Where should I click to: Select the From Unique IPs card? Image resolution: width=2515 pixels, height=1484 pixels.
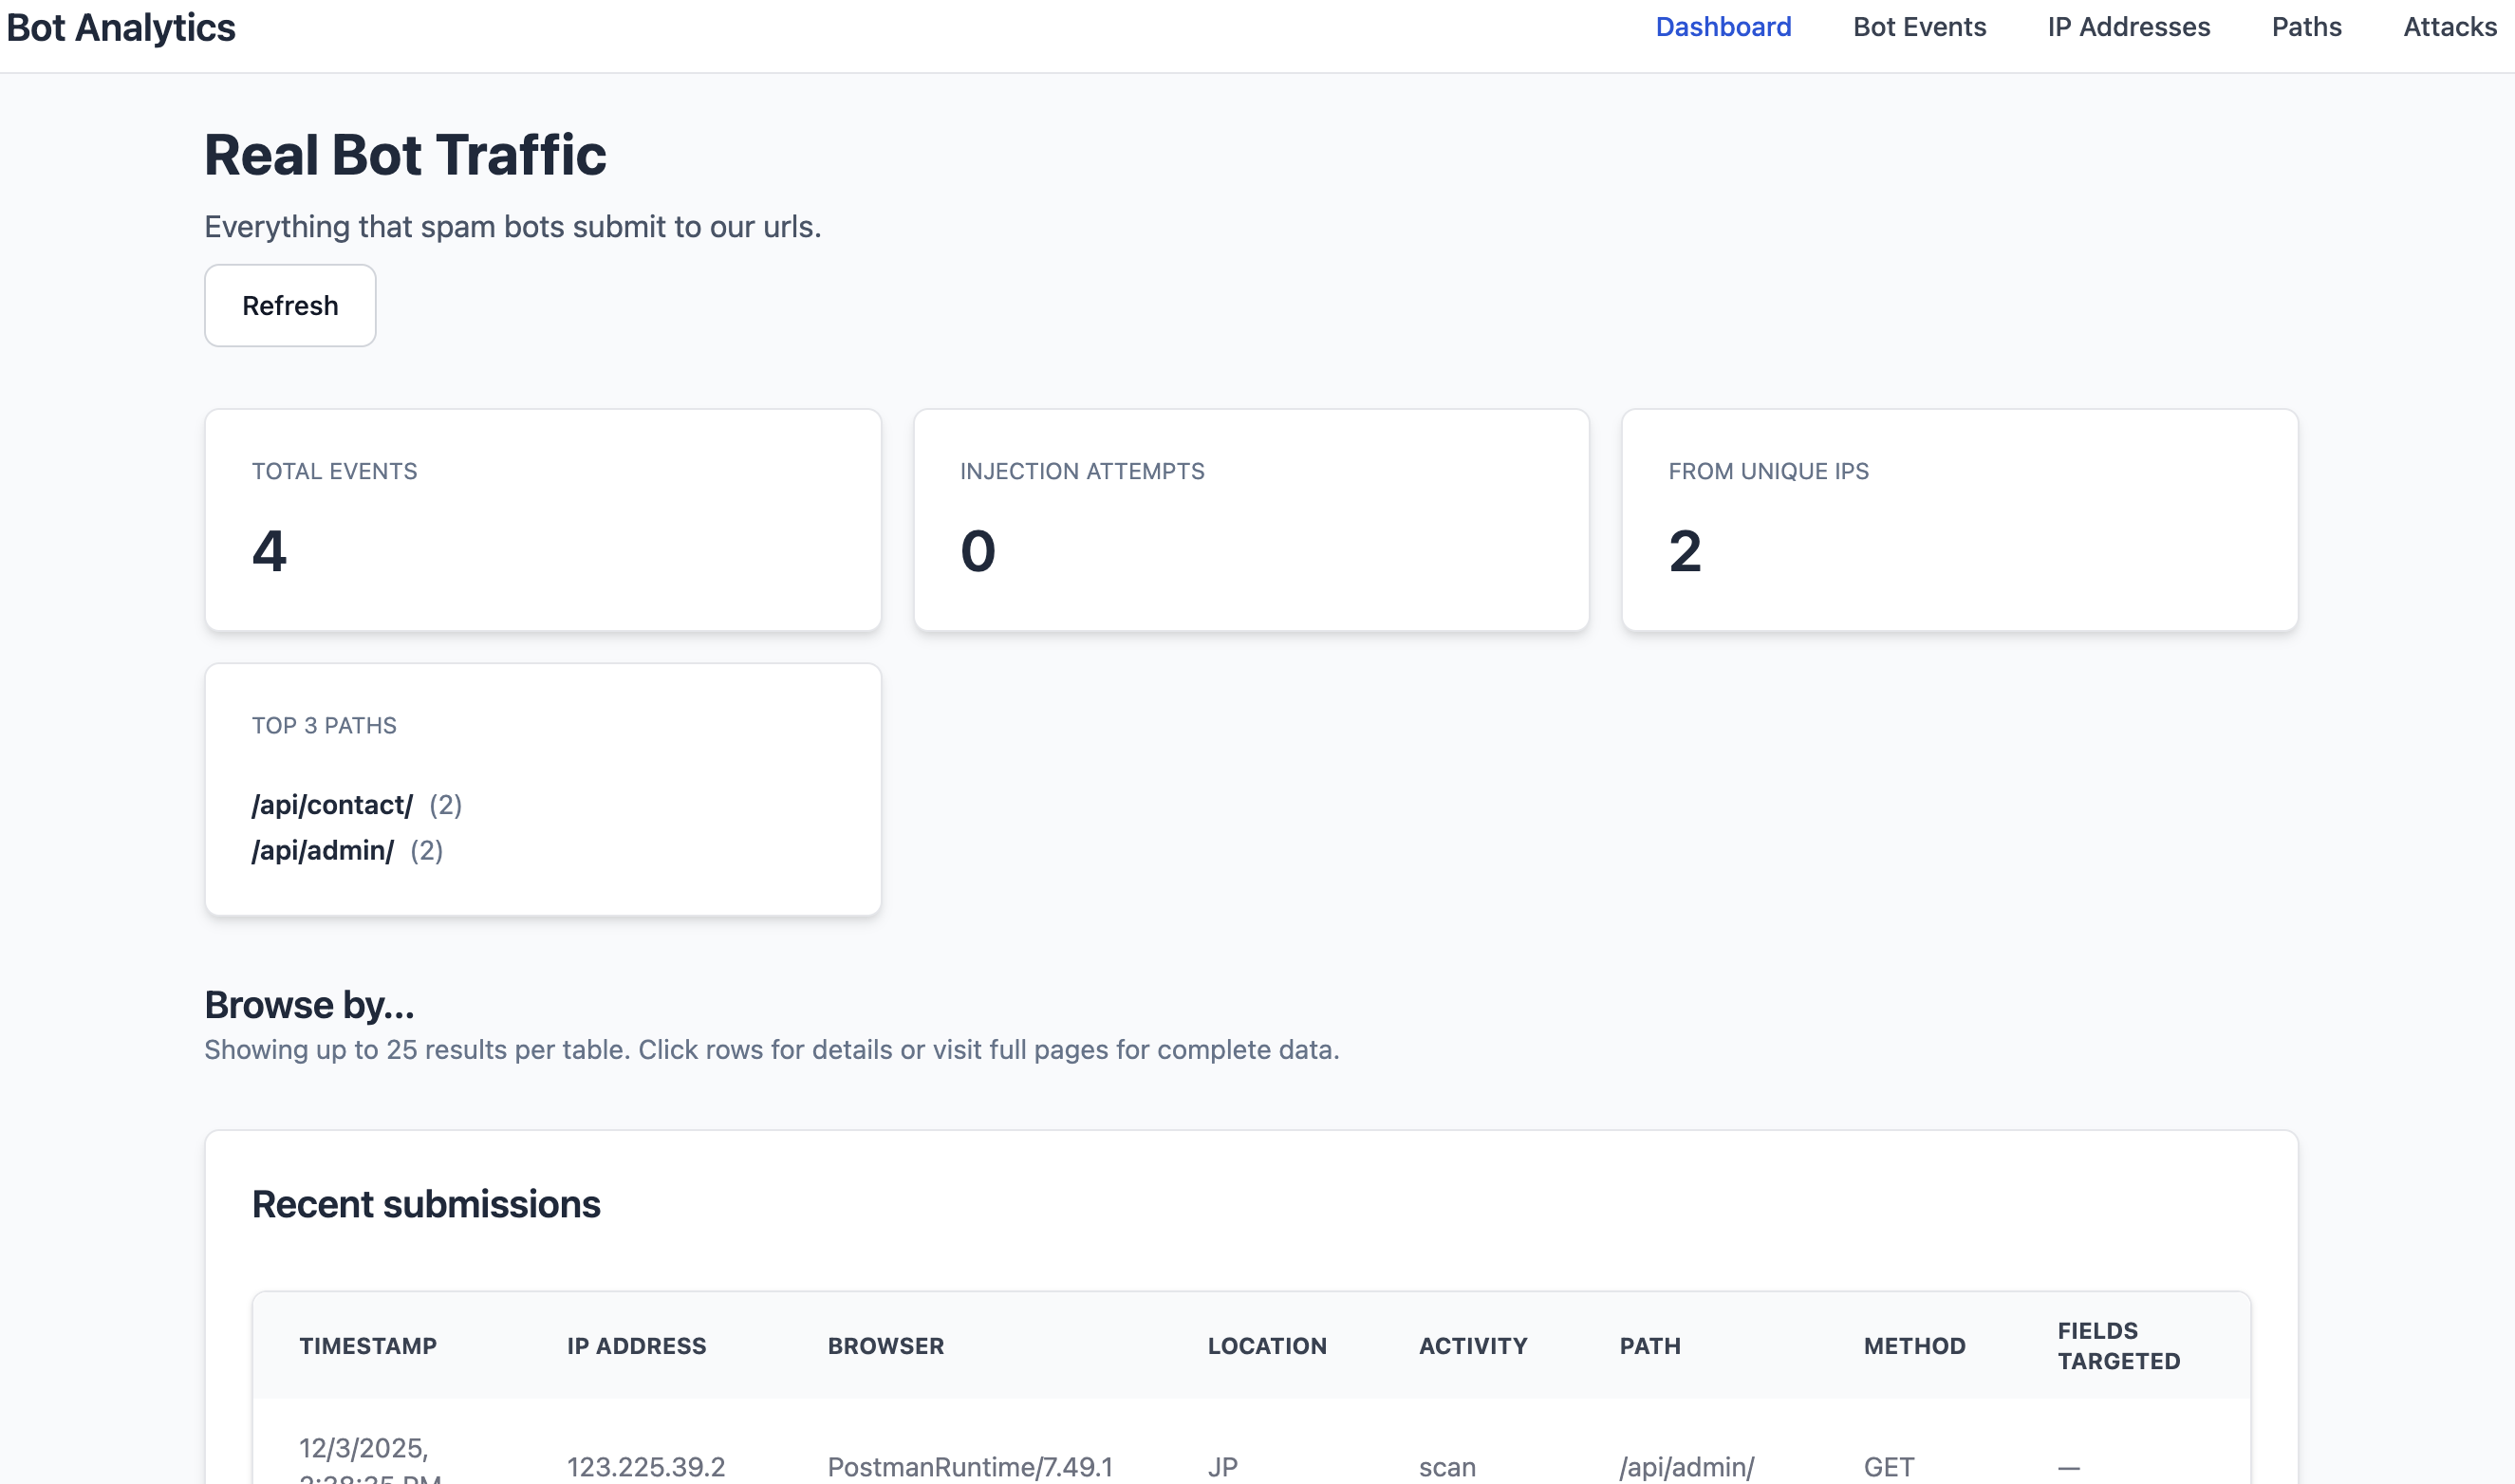point(1959,520)
